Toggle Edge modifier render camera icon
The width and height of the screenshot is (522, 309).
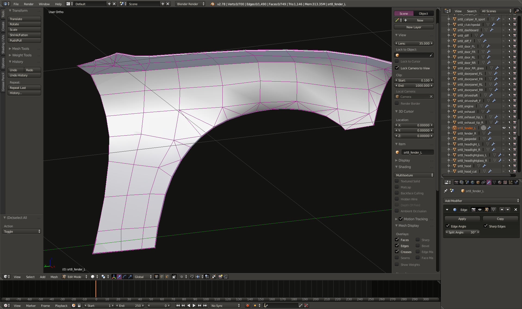[474, 210]
